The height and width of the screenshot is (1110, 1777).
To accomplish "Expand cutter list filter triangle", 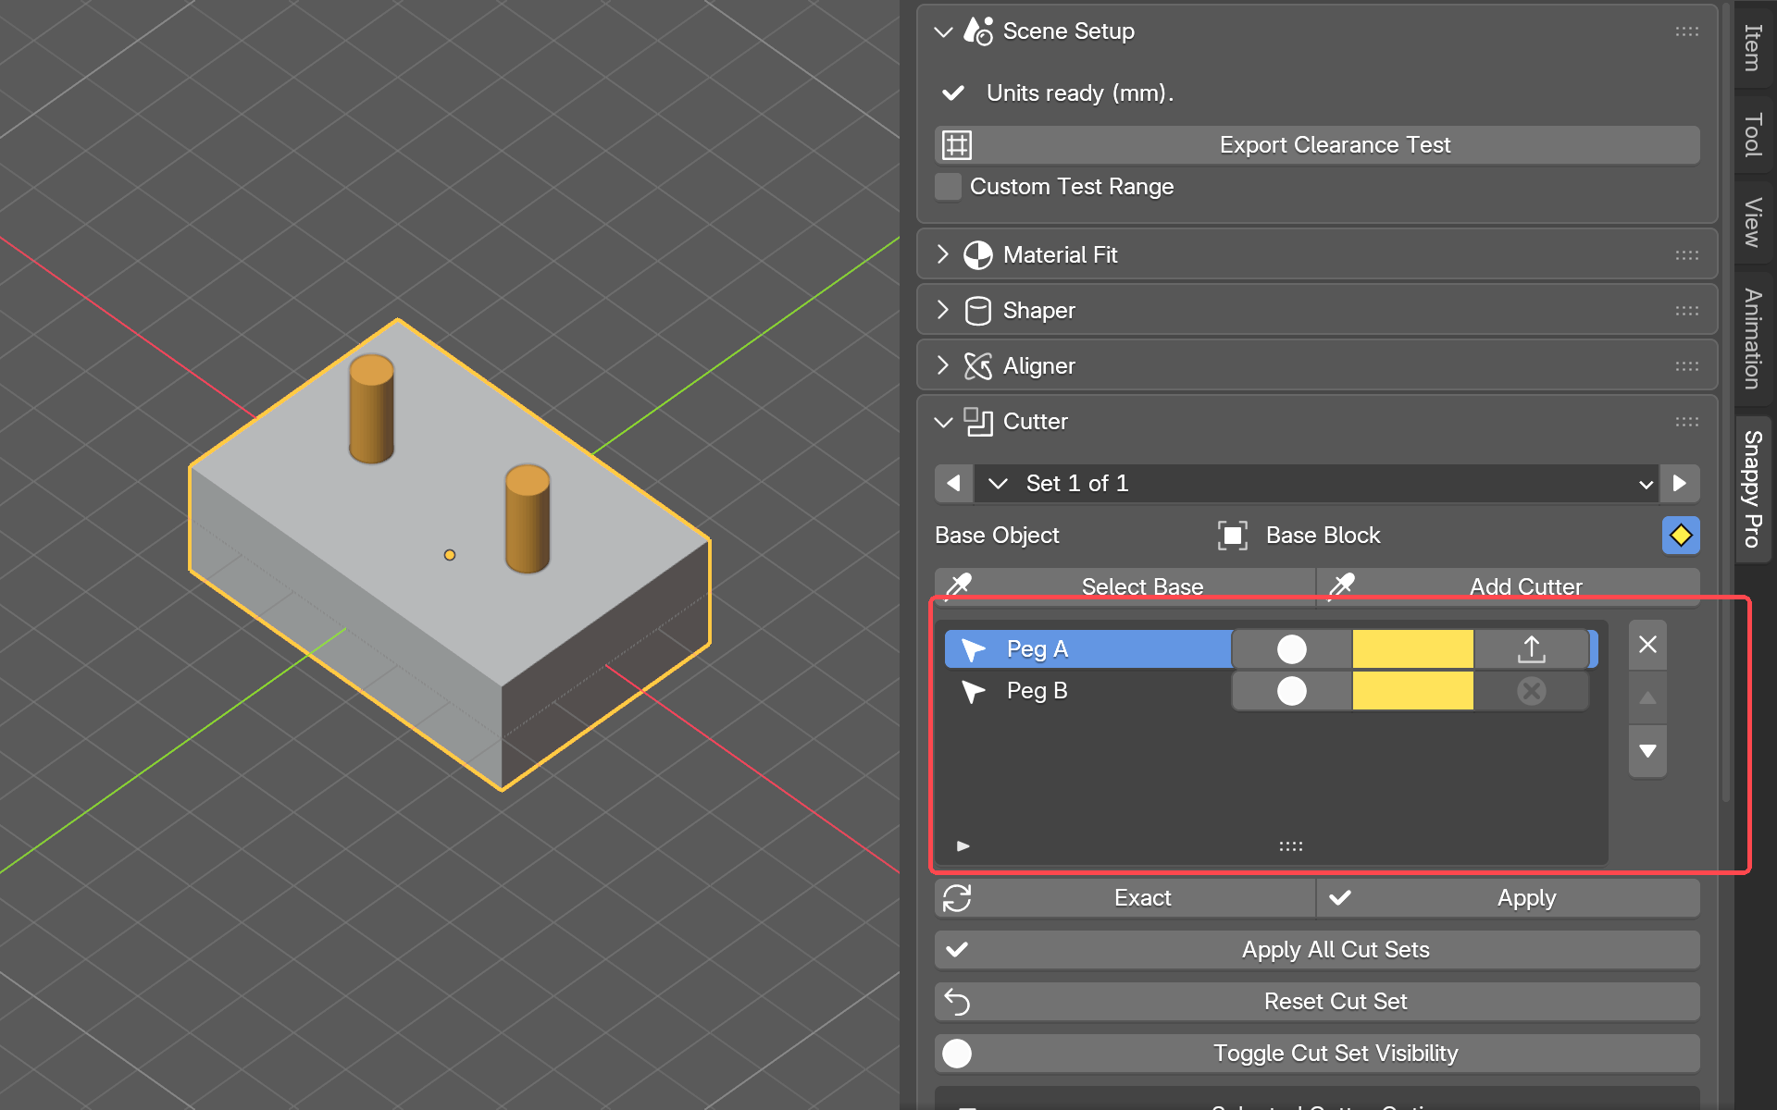I will click(963, 845).
